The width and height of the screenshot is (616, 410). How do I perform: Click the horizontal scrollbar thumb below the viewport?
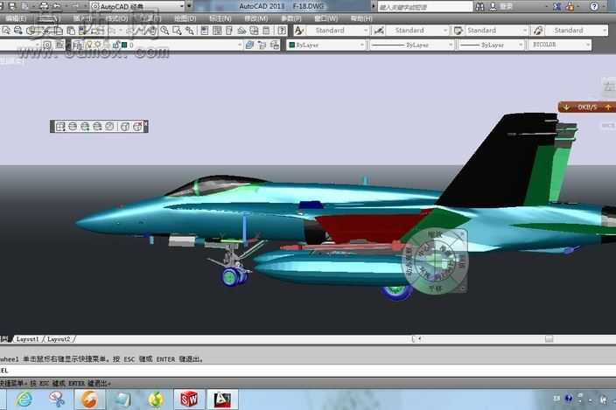click(549, 338)
